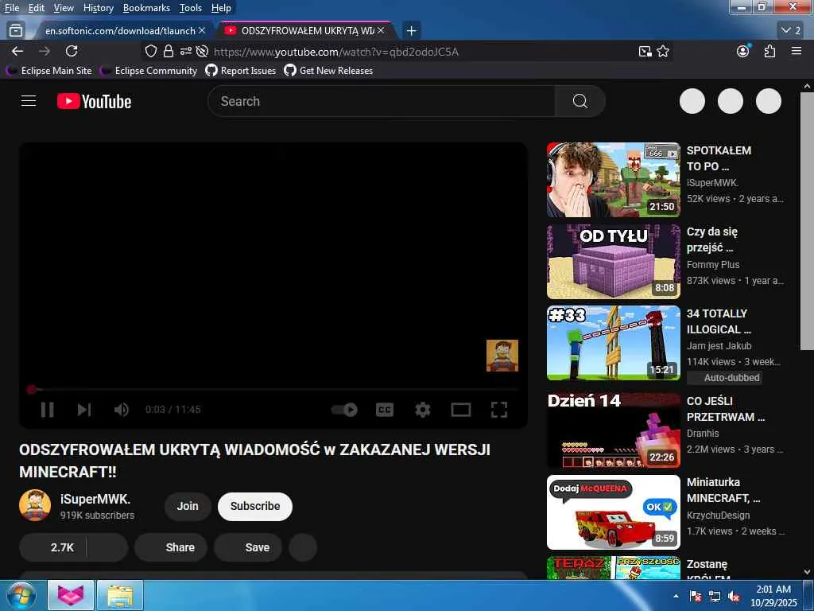This screenshot has height=611, width=814.
Task: Click the search magnifier button
Action: coord(579,101)
